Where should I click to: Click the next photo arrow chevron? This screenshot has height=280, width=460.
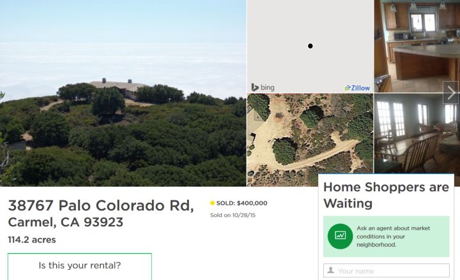click(451, 92)
